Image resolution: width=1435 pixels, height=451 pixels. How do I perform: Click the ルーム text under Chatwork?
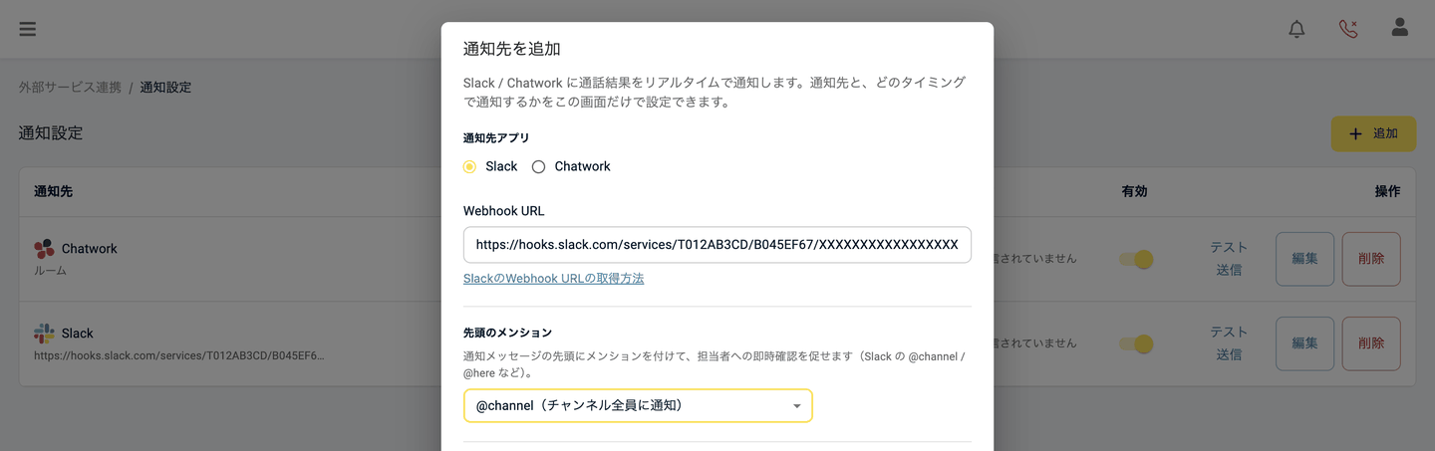click(50, 270)
